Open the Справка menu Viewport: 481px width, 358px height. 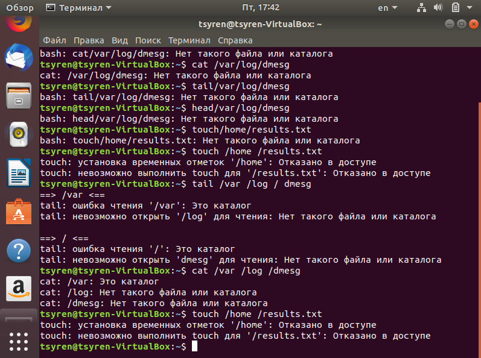[x=235, y=40]
